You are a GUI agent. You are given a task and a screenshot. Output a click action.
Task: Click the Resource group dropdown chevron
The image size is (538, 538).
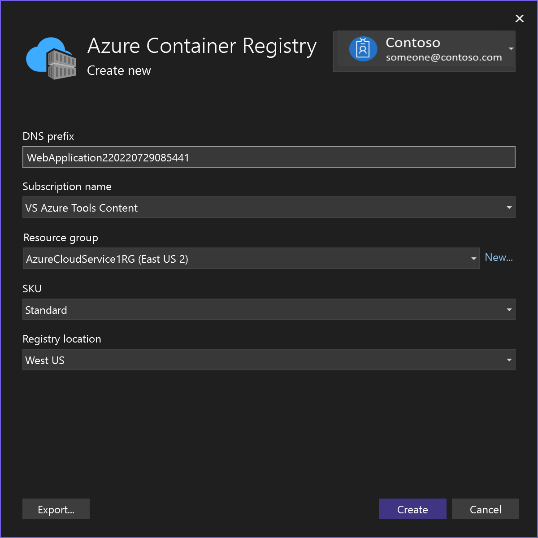(x=473, y=258)
